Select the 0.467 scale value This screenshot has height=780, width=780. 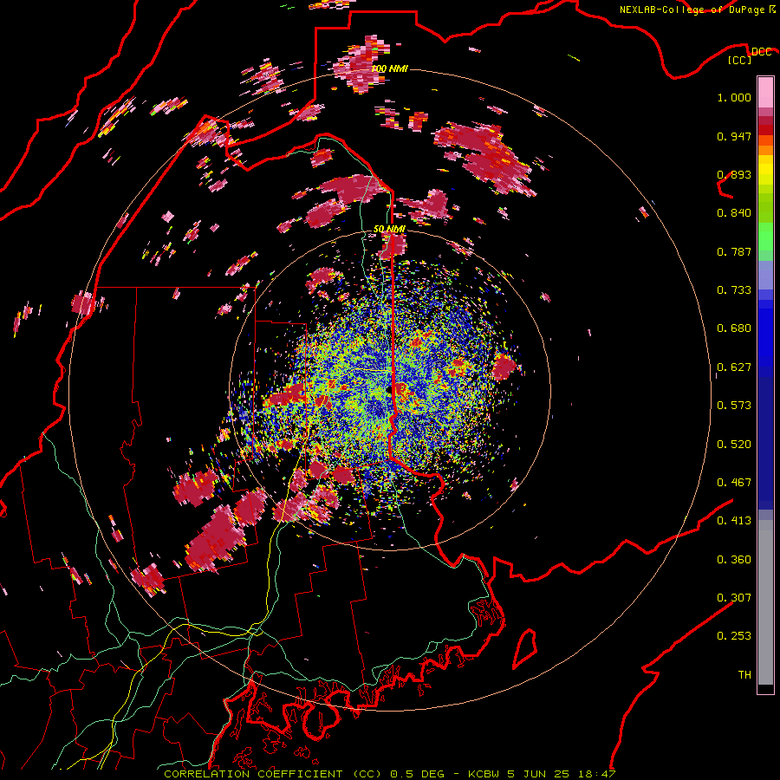734,483
